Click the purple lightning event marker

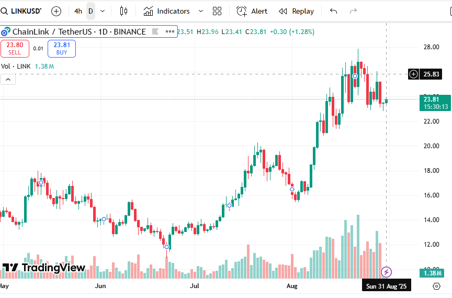pos(386,272)
